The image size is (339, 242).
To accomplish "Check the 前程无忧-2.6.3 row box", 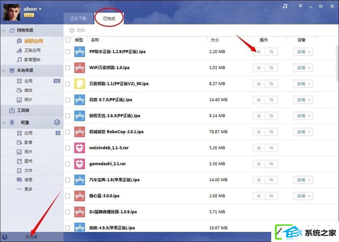I will 68,116.
